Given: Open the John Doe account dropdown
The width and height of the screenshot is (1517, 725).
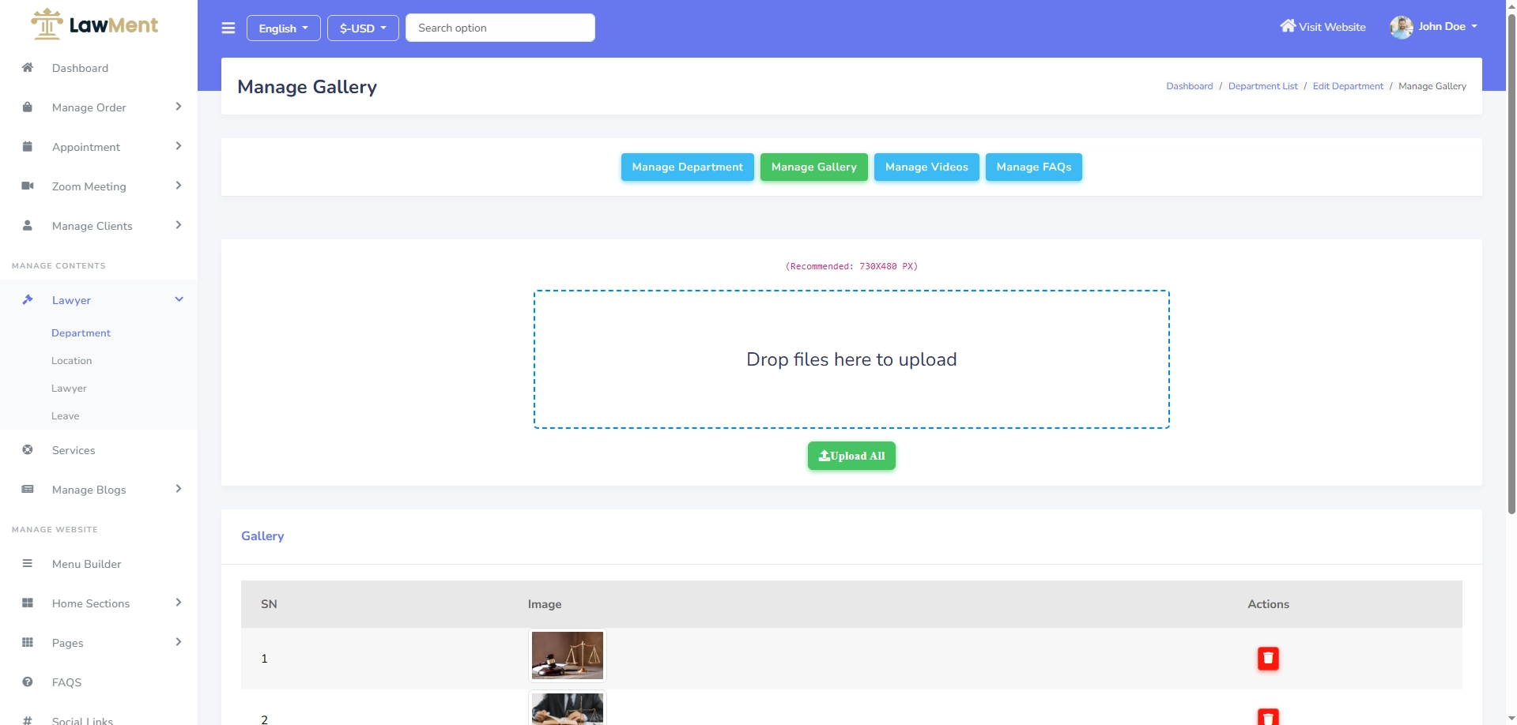Looking at the screenshot, I should tap(1447, 27).
